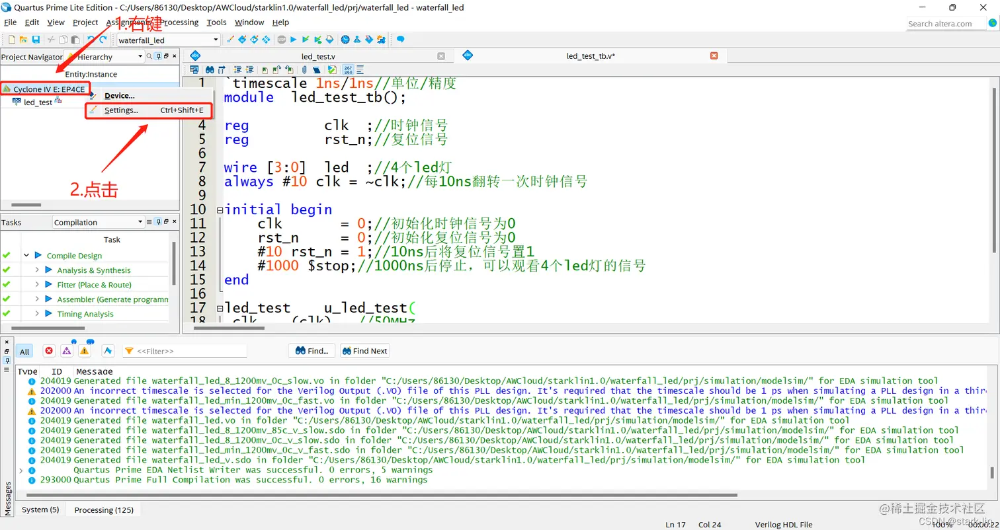
Task: Open Platform Designer puzzle icon
Action: pos(381,40)
